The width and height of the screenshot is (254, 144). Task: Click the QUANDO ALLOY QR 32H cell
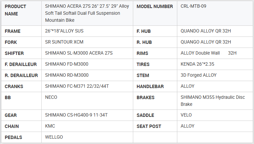click(206, 31)
